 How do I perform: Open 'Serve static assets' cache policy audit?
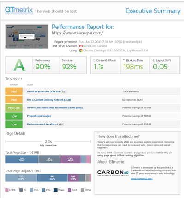click(x=55, y=108)
